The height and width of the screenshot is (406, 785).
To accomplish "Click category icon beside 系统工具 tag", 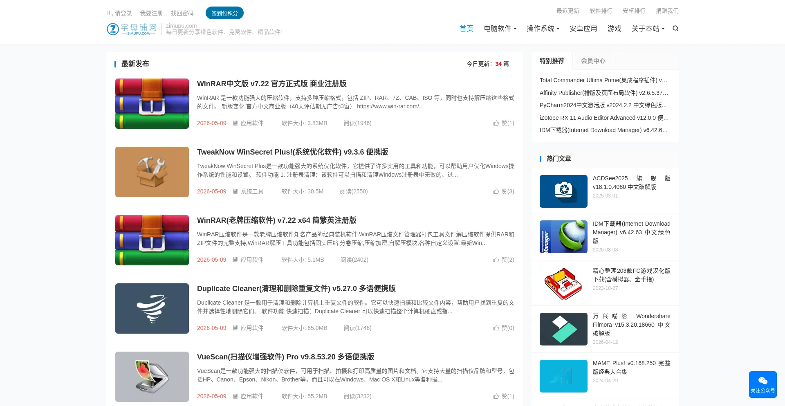I will [235, 191].
